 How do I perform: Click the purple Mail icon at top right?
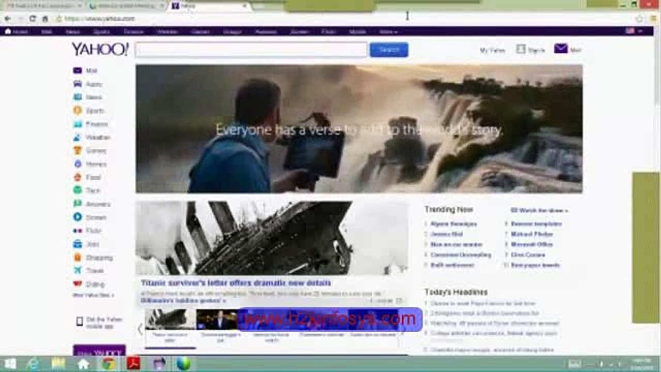click(x=561, y=49)
